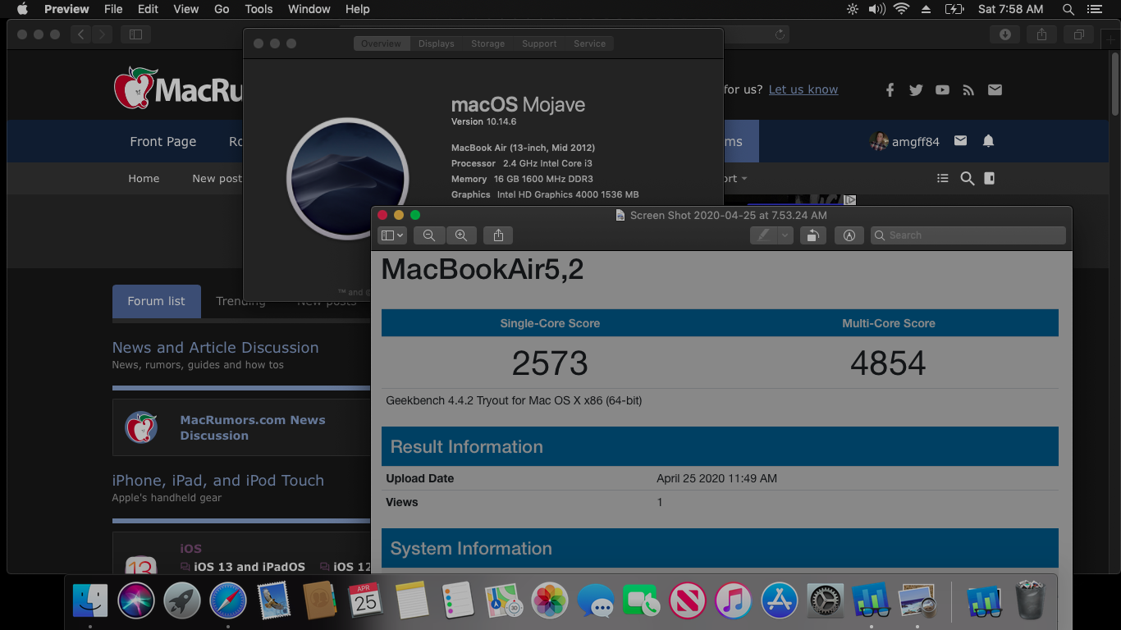The width and height of the screenshot is (1121, 630).
Task: Go forward in Safari window
Action: pyautogui.click(x=102, y=34)
